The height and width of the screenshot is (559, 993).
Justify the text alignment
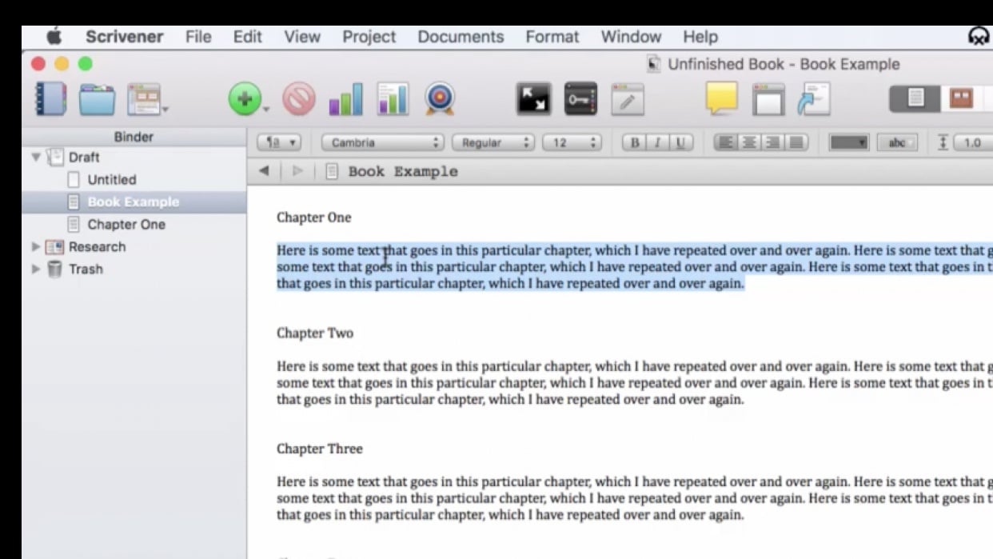coord(796,142)
